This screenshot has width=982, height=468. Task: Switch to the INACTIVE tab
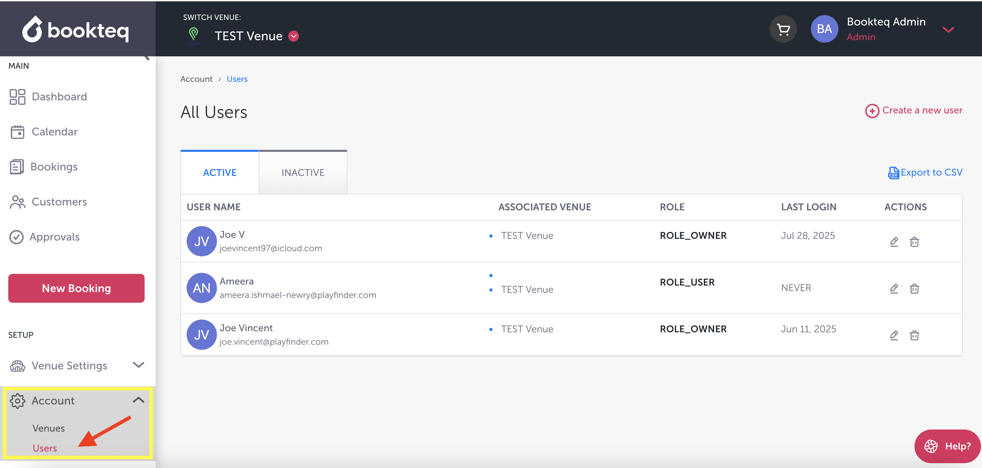click(x=303, y=172)
